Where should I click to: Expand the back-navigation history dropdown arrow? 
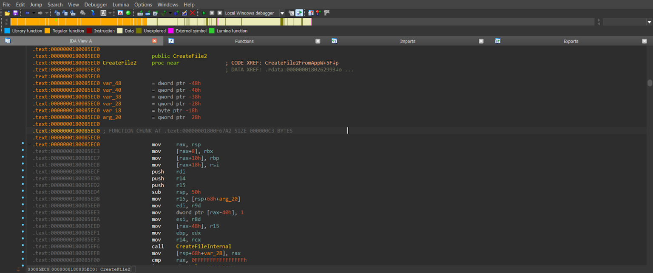coord(33,13)
